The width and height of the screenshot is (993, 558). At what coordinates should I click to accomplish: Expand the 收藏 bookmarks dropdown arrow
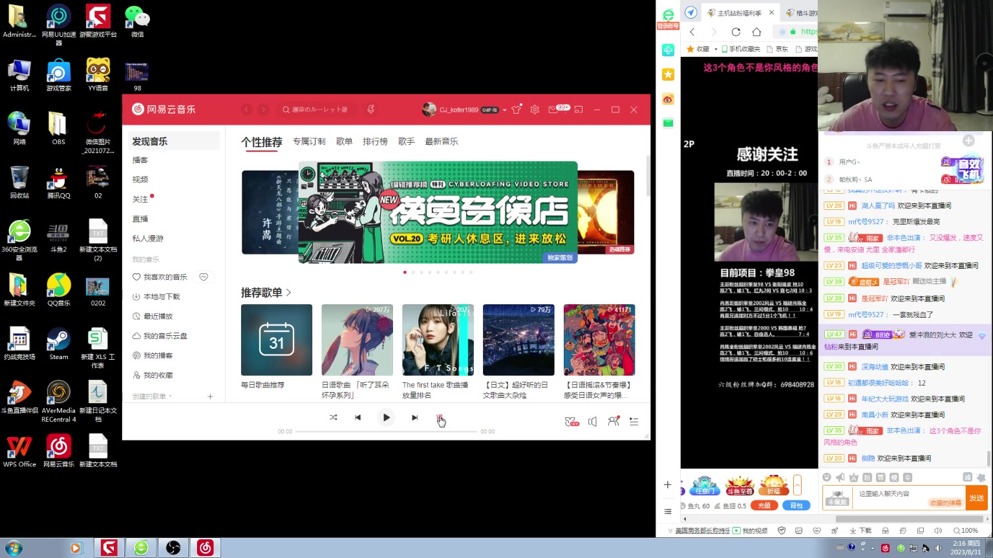click(x=716, y=49)
